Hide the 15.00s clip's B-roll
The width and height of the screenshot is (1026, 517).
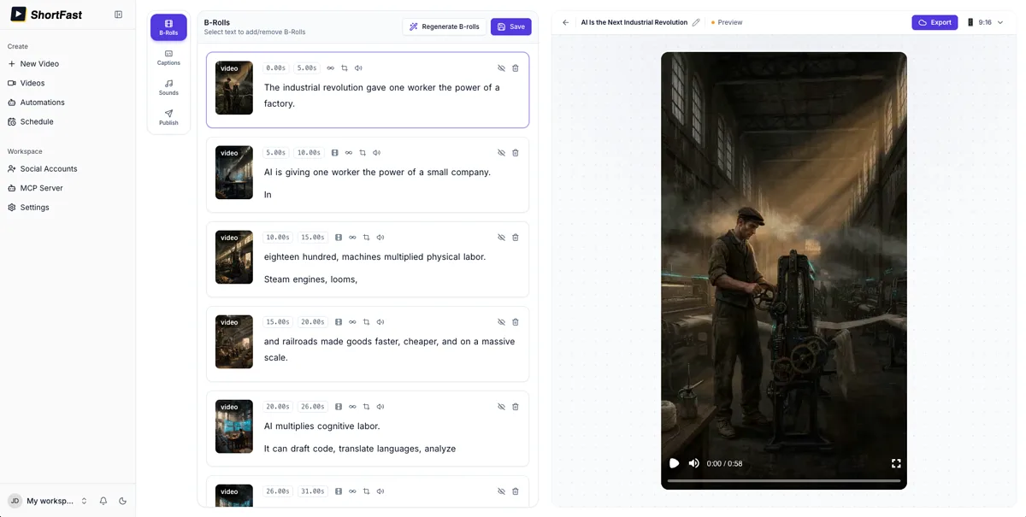pos(501,322)
